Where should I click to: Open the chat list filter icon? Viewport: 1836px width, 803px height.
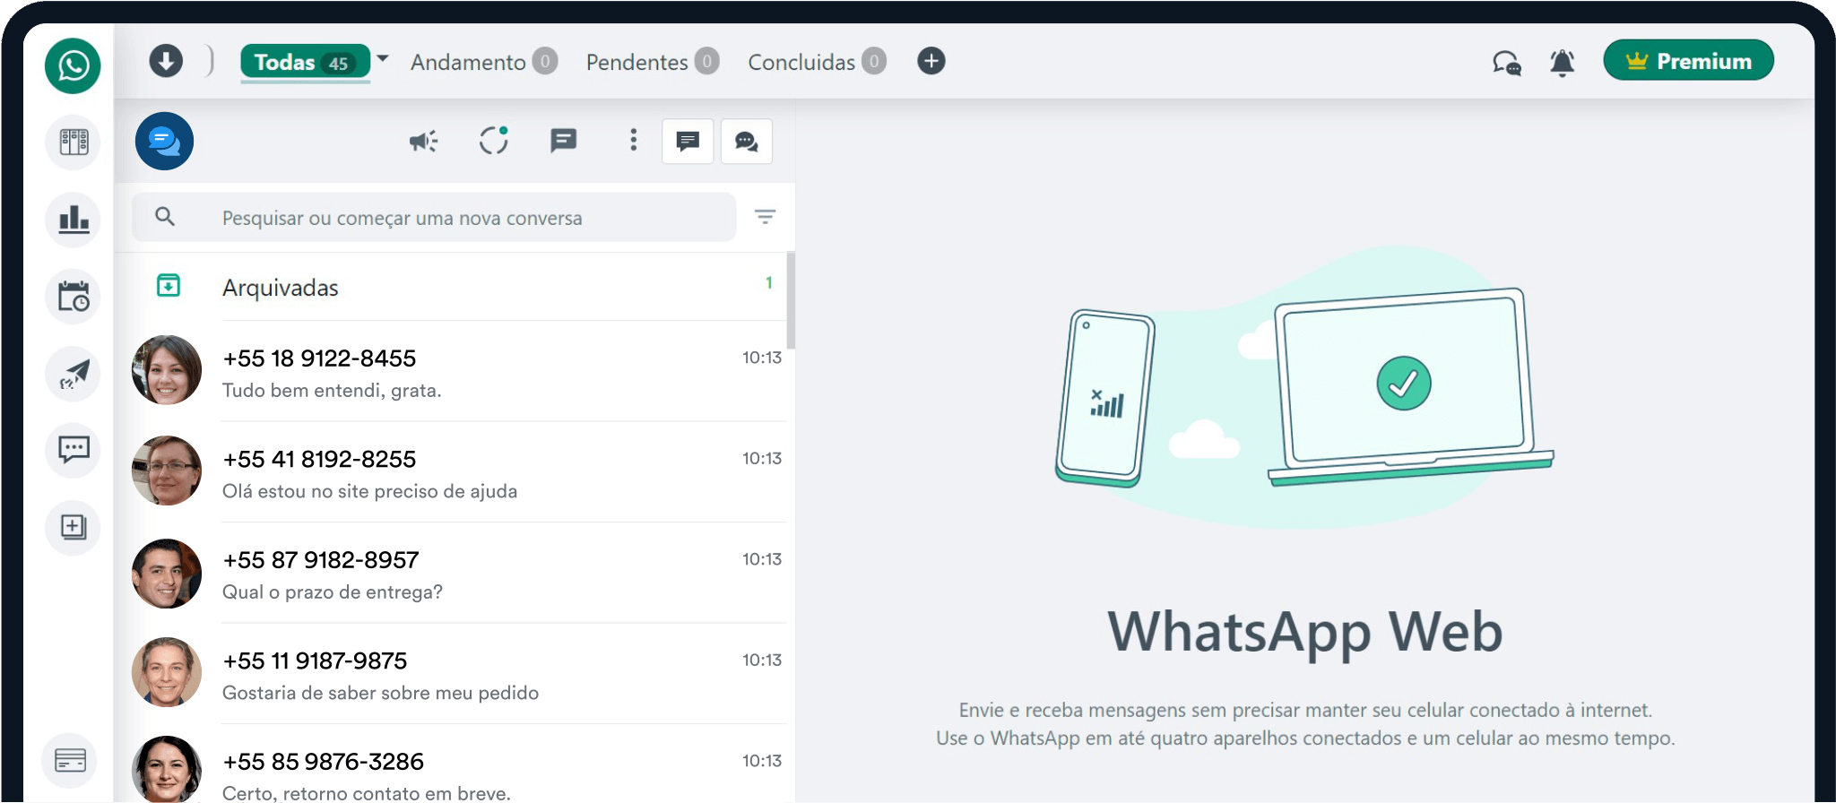coord(765,217)
